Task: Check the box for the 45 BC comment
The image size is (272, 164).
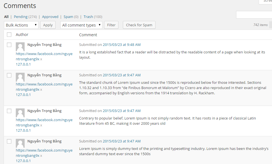Action: tap(9, 111)
